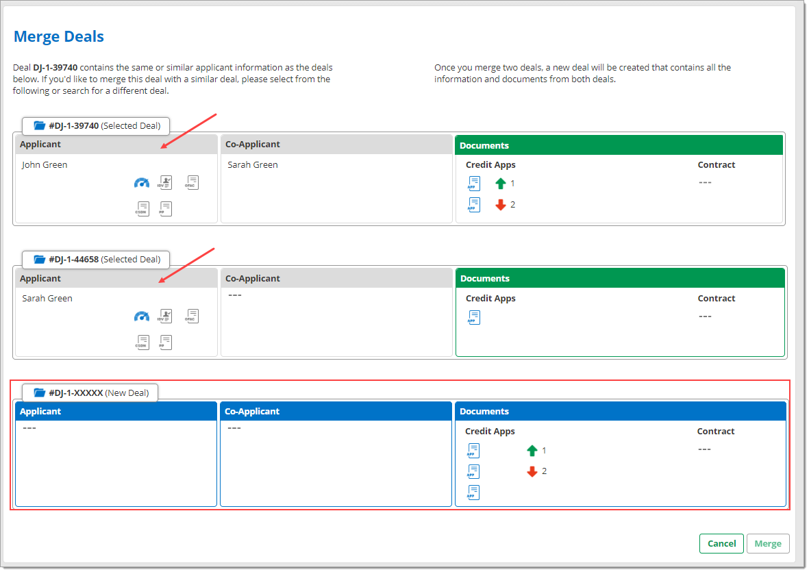Open first credit app document in New Deal
This screenshot has width=809, height=572.
pyautogui.click(x=473, y=450)
